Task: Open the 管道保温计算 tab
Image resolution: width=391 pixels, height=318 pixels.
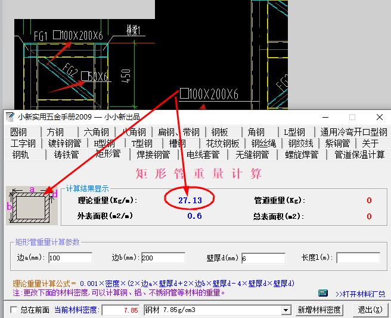Action: coord(359,155)
